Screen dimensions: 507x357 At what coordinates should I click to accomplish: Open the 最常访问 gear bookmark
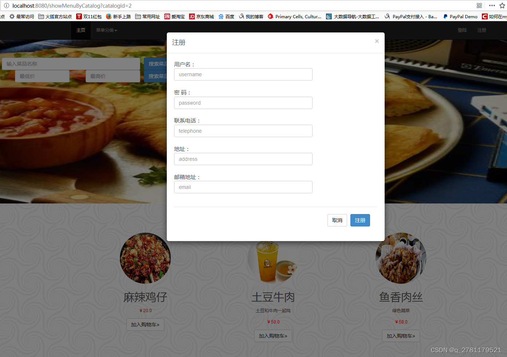21,16
